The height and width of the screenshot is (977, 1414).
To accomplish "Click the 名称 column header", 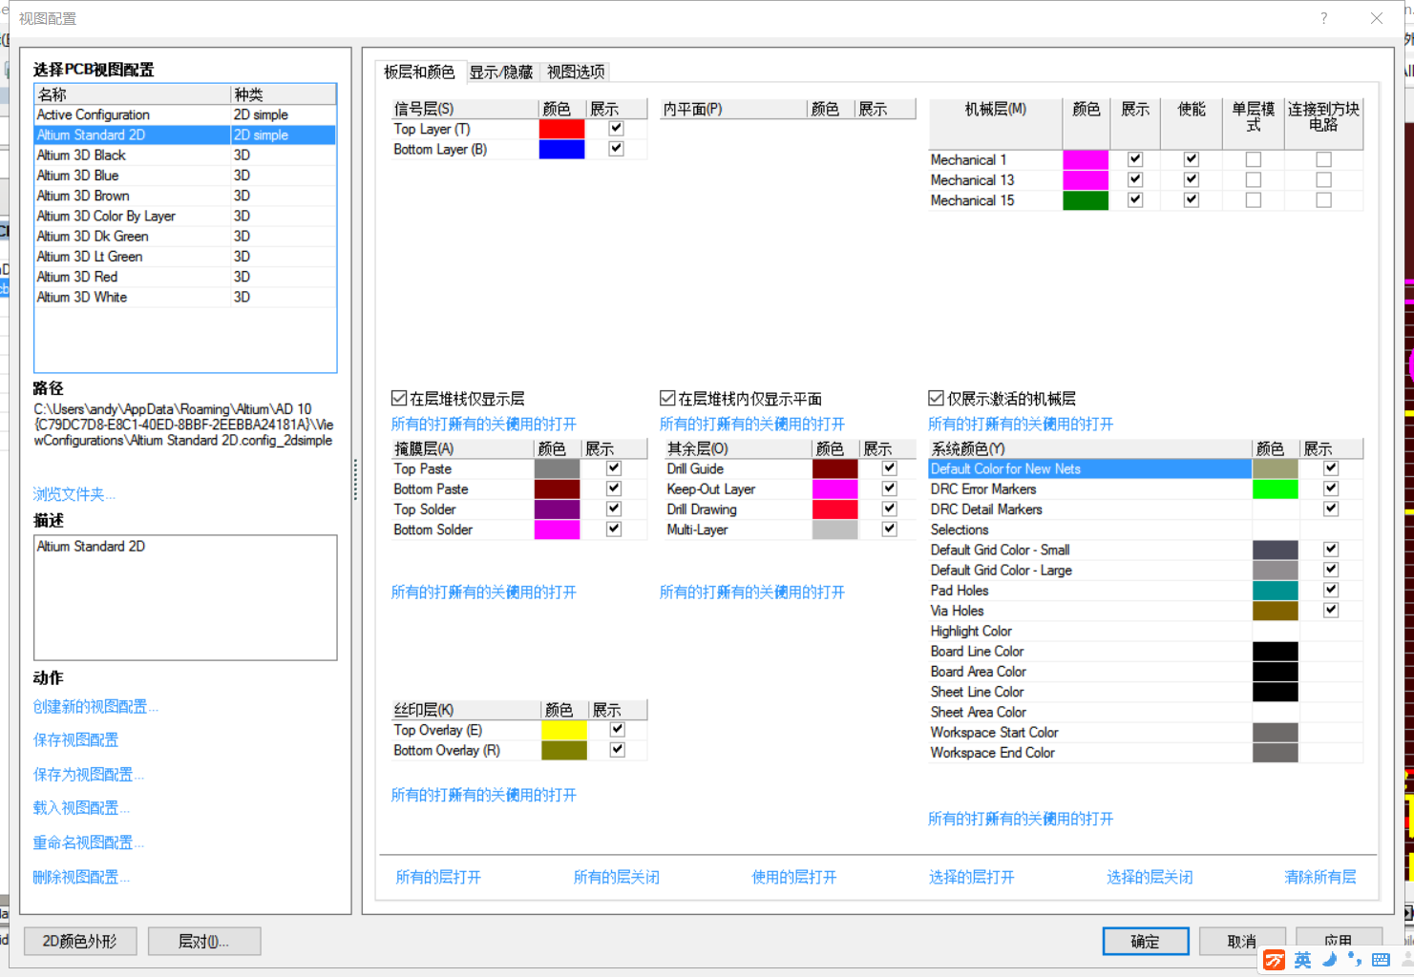I will pyautogui.click(x=133, y=94).
